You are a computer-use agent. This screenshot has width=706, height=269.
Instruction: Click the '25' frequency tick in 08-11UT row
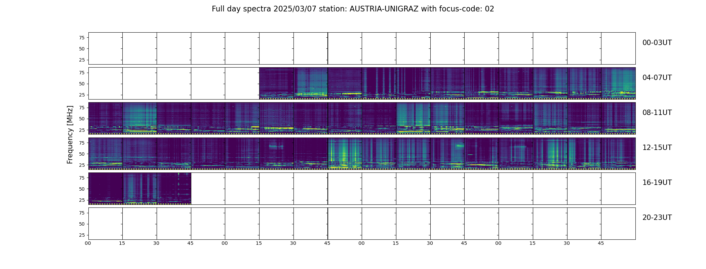pyautogui.click(x=82, y=130)
